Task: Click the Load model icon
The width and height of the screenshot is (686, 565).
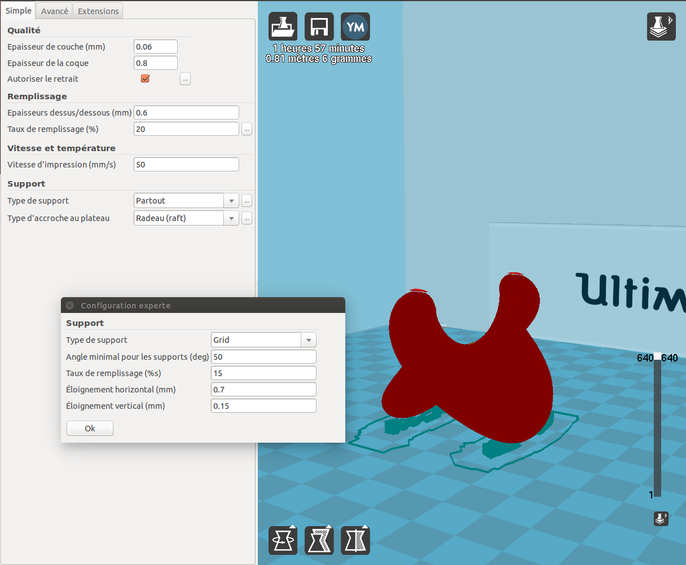Action: [283, 27]
